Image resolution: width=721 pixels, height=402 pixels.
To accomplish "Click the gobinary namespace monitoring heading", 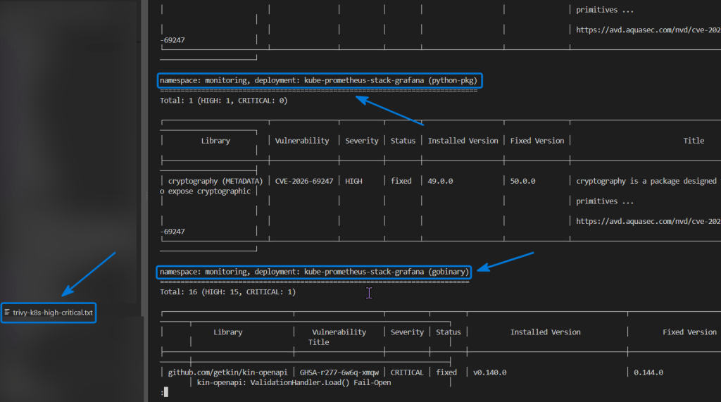I will (314, 272).
